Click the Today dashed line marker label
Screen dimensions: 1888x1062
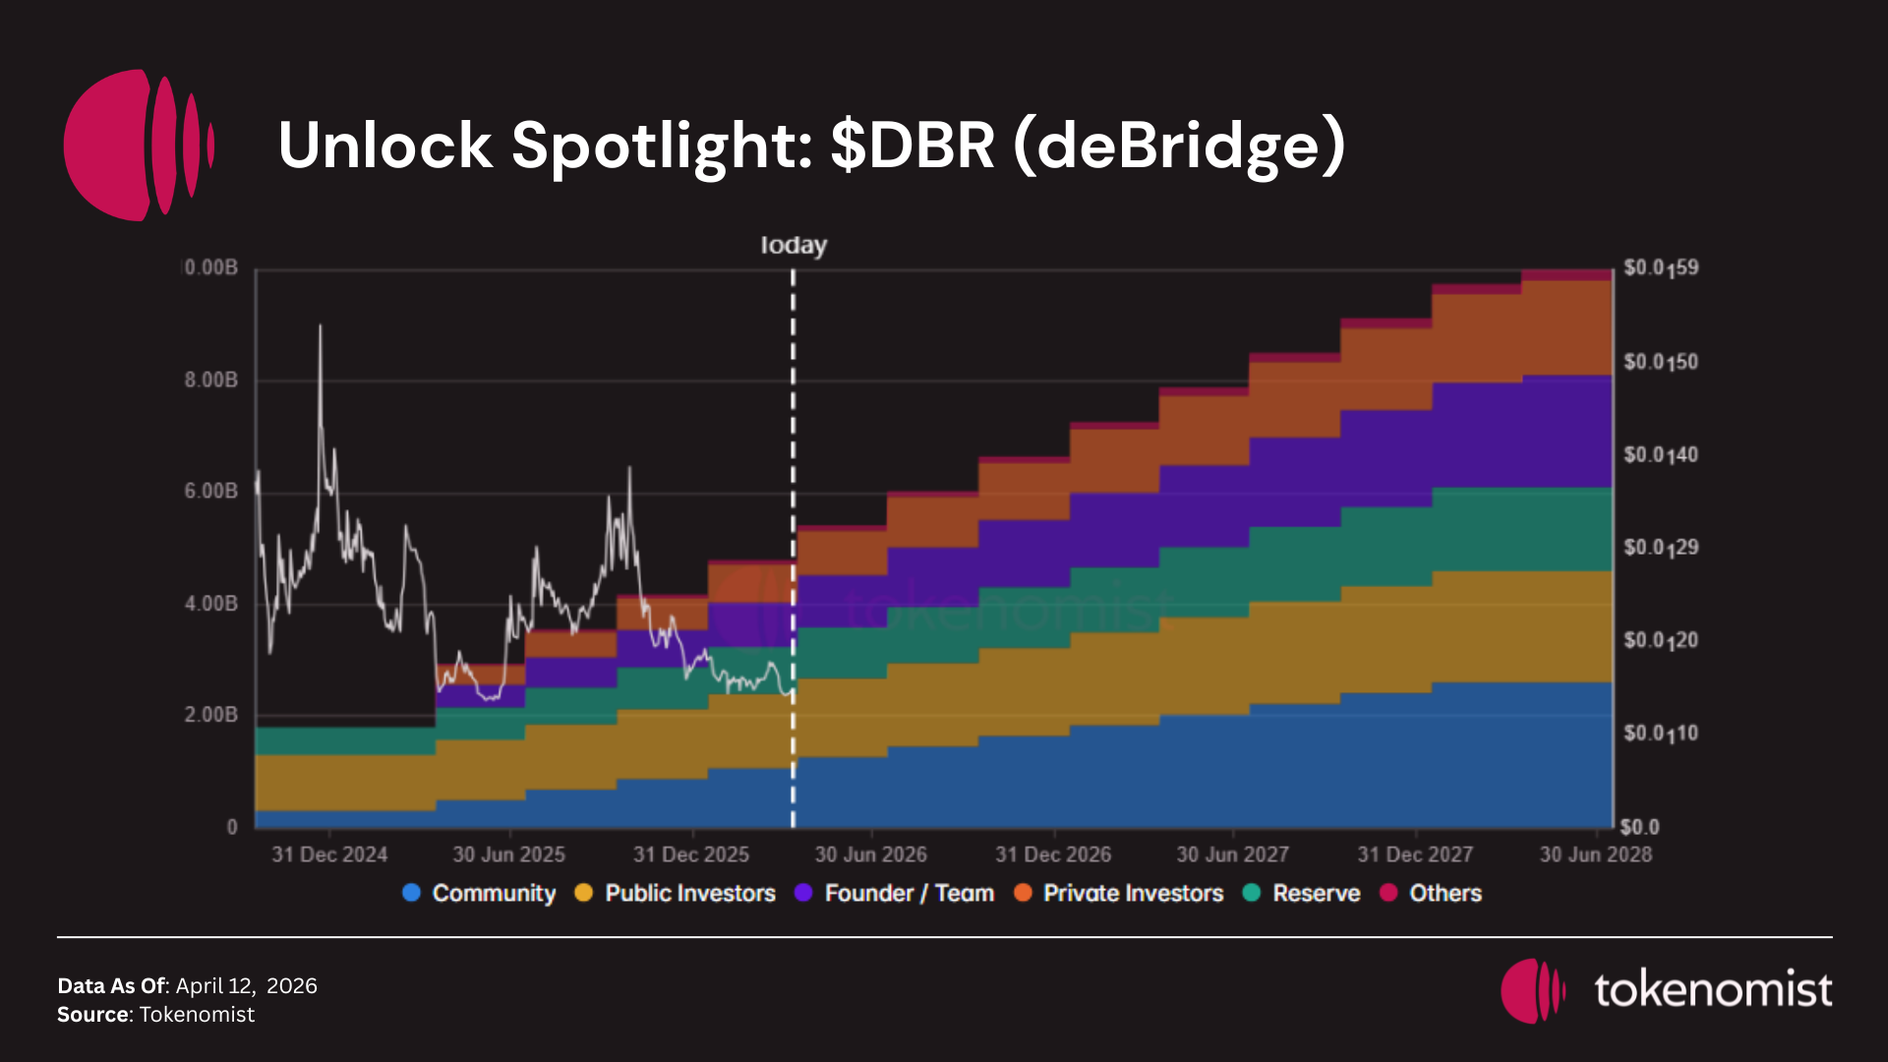(x=793, y=245)
